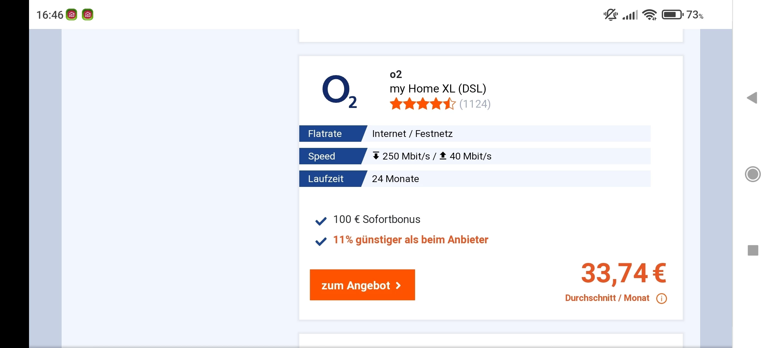Screen dimensions: 774x348
Task: Tap the 100 € Sofortbonus checkmark
Action: (x=321, y=221)
